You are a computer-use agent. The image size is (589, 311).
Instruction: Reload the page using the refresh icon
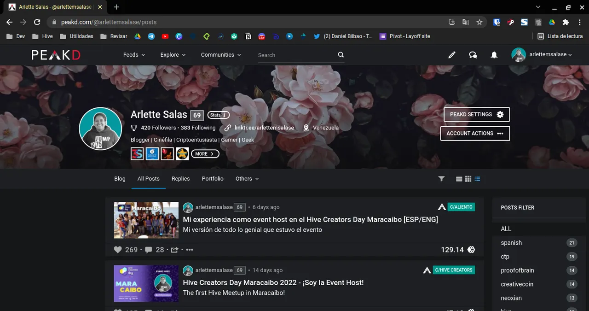point(38,22)
